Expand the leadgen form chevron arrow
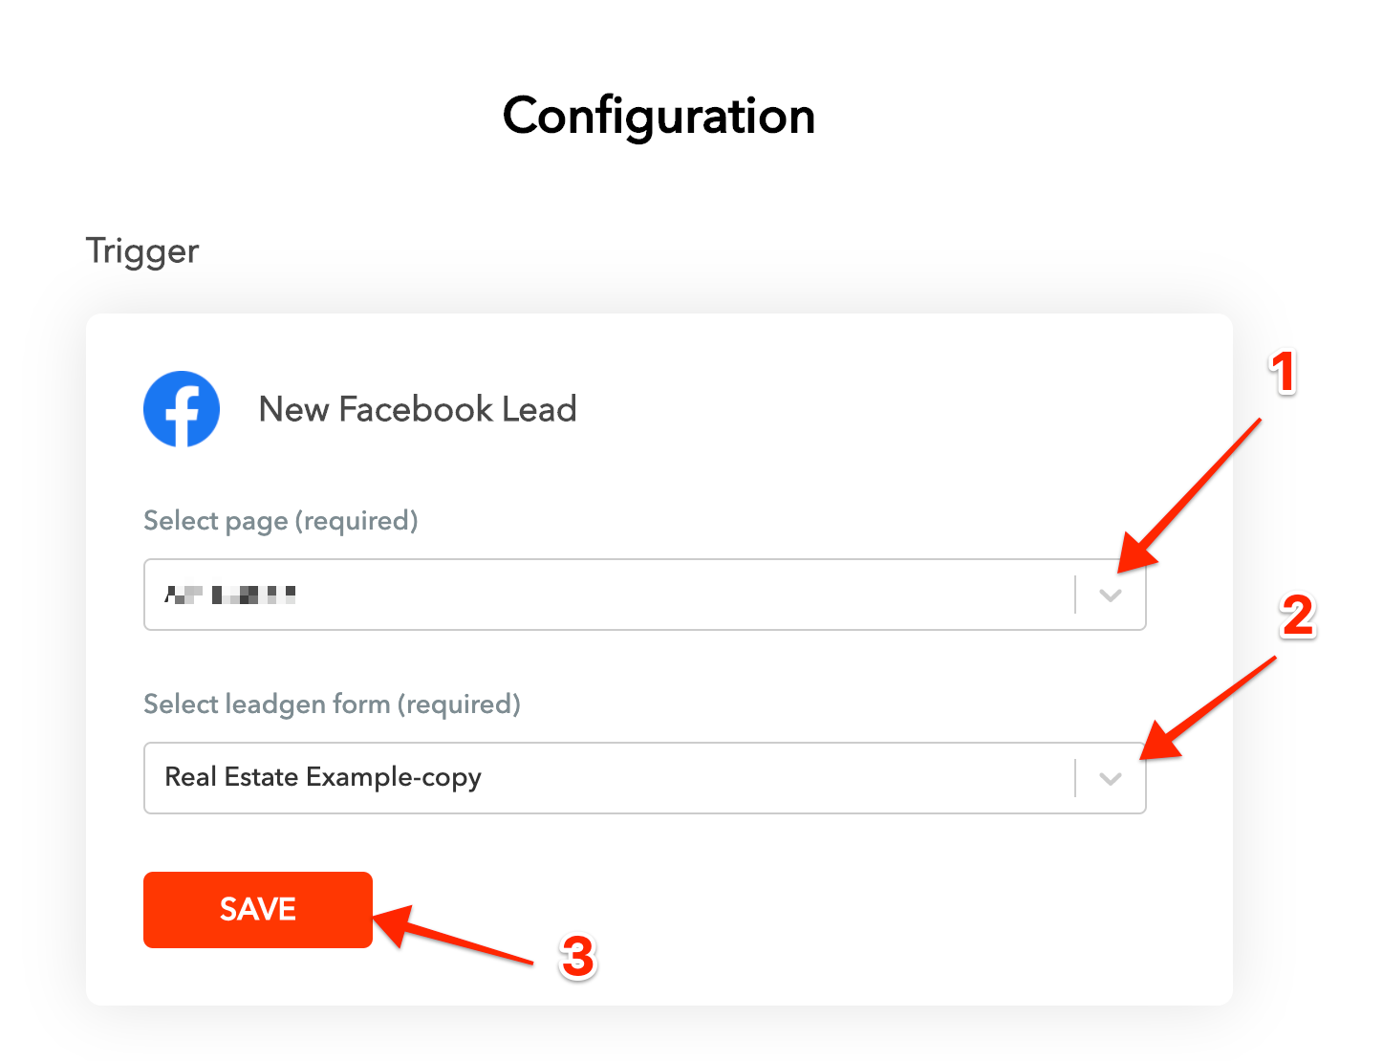1383x1061 pixels. click(1110, 778)
